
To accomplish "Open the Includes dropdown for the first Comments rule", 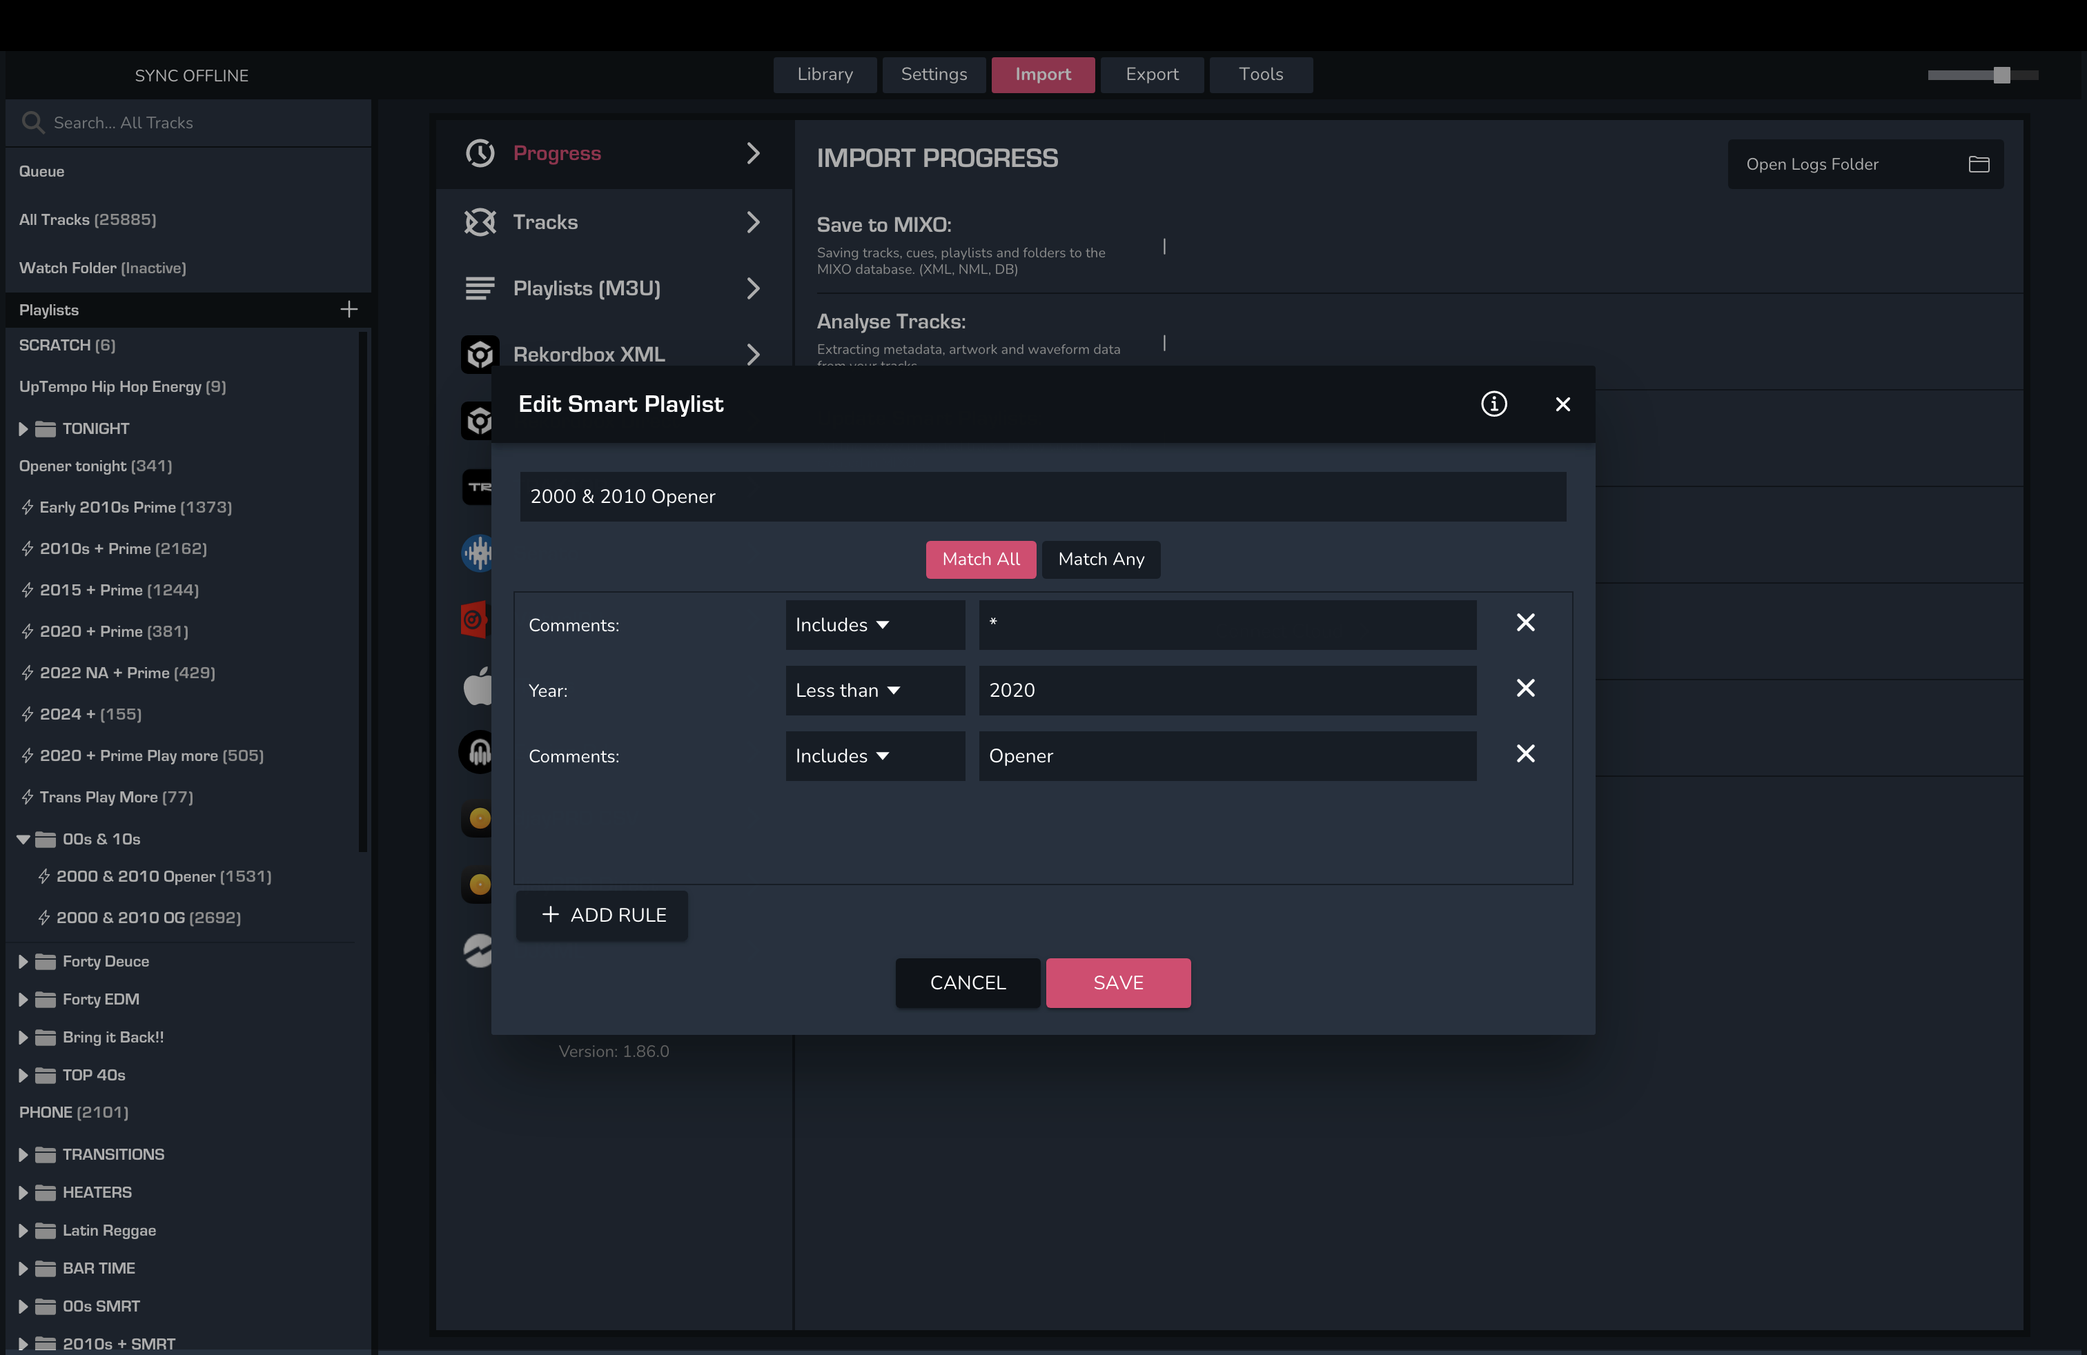I will [874, 625].
